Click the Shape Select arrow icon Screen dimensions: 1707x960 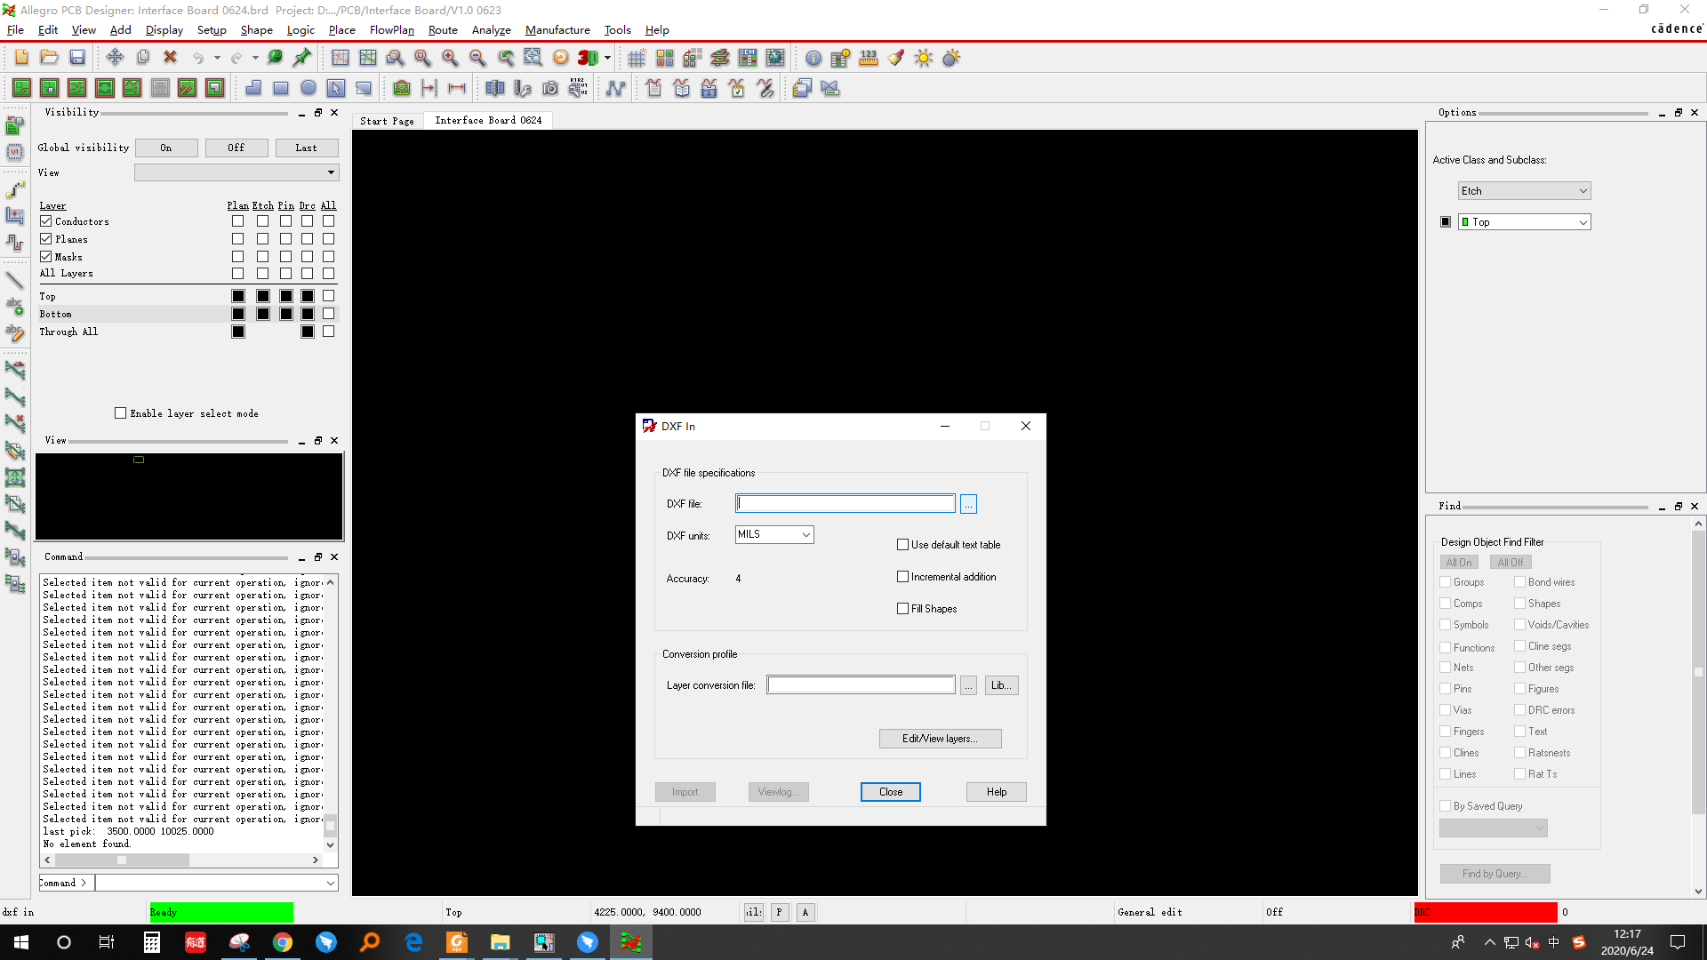click(336, 88)
